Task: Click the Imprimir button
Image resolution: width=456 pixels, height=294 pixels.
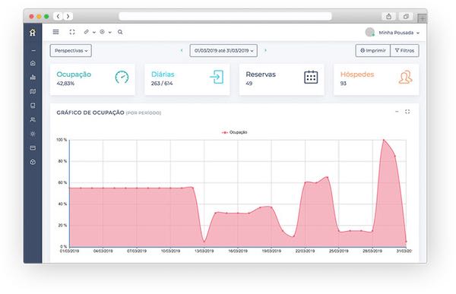Action: (373, 51)
